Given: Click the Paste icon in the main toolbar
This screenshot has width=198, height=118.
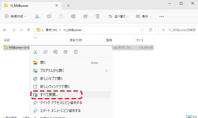Looking at the screenshot, I should click(61, 16).
